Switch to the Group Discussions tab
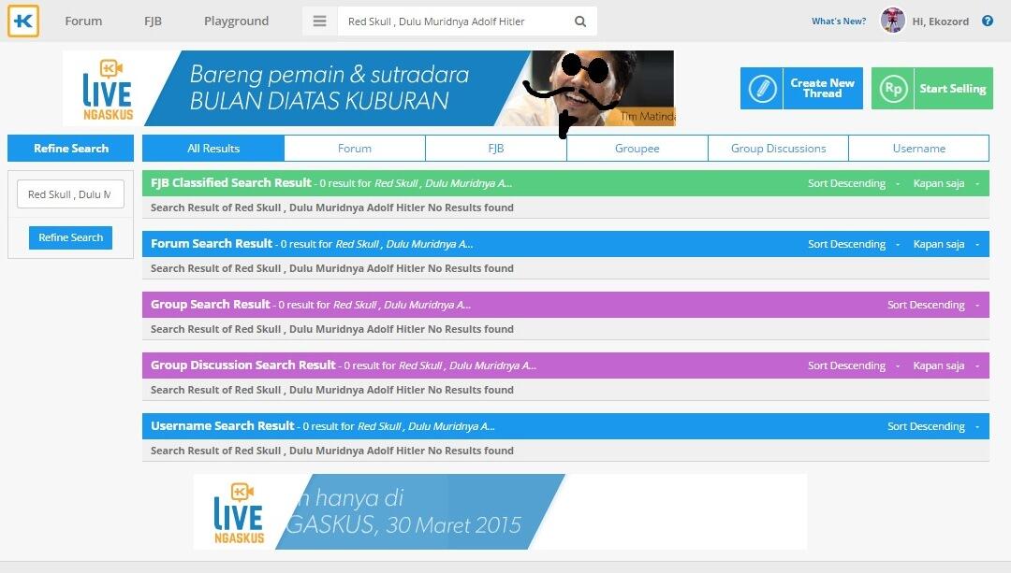Viewport: 1011px width, 573px height. 778,148
